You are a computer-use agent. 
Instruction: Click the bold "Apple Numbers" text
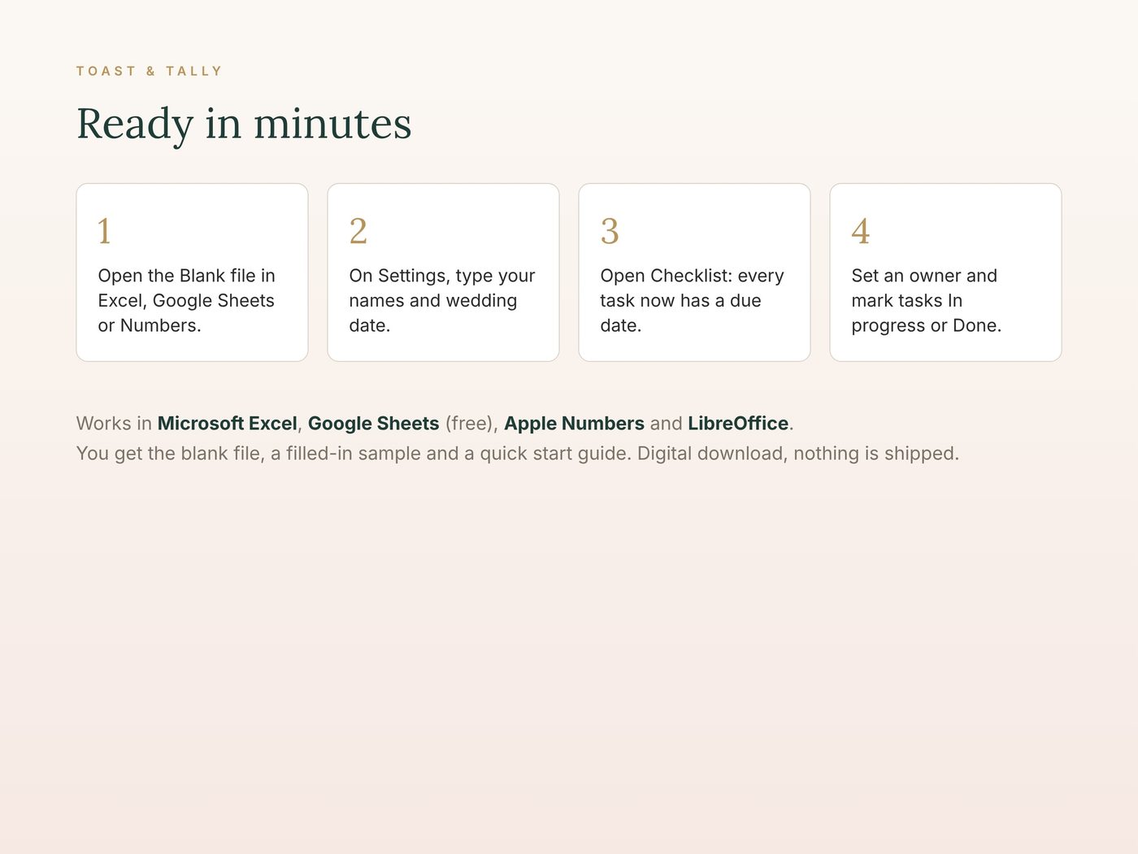point(575,424)
